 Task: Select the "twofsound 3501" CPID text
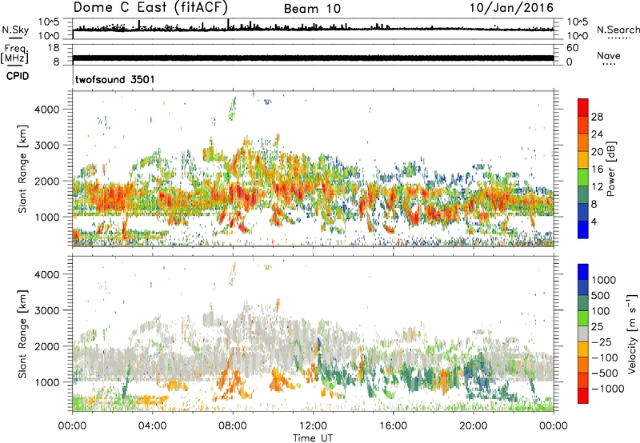(114, 79)
